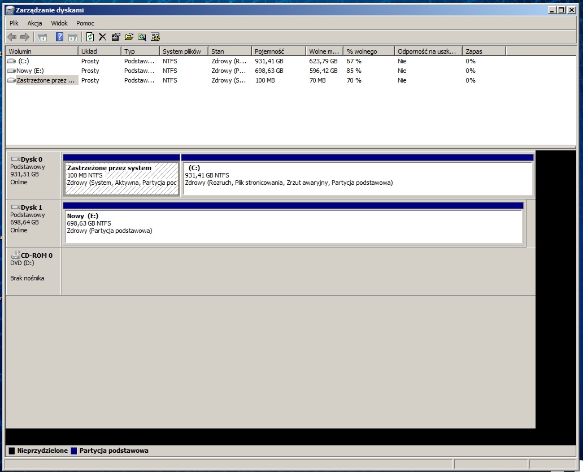Click free space value 596,42 GB
Image resolution: width=583 pixels, height=472 pixels.
click(x=323, y=71)
